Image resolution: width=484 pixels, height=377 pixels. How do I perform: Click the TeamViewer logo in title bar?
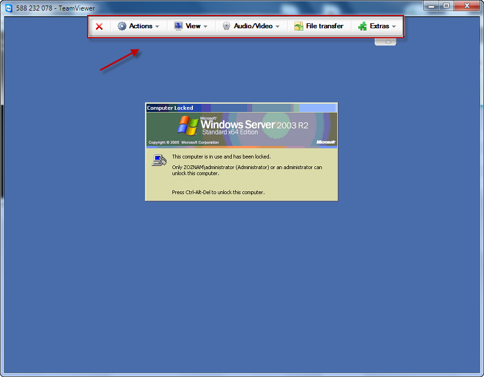coord(9,8)
